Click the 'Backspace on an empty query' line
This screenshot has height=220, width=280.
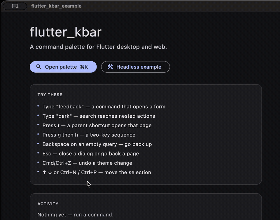pyautogui.click(x=97, y=144)
